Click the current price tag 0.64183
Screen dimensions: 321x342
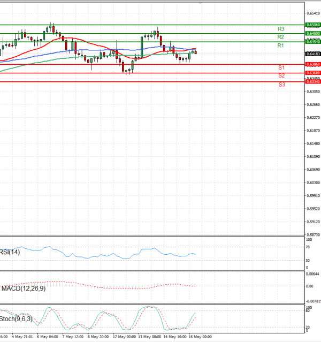312,54
